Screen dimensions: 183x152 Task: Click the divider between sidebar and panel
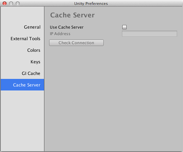[x=44, y=79]
